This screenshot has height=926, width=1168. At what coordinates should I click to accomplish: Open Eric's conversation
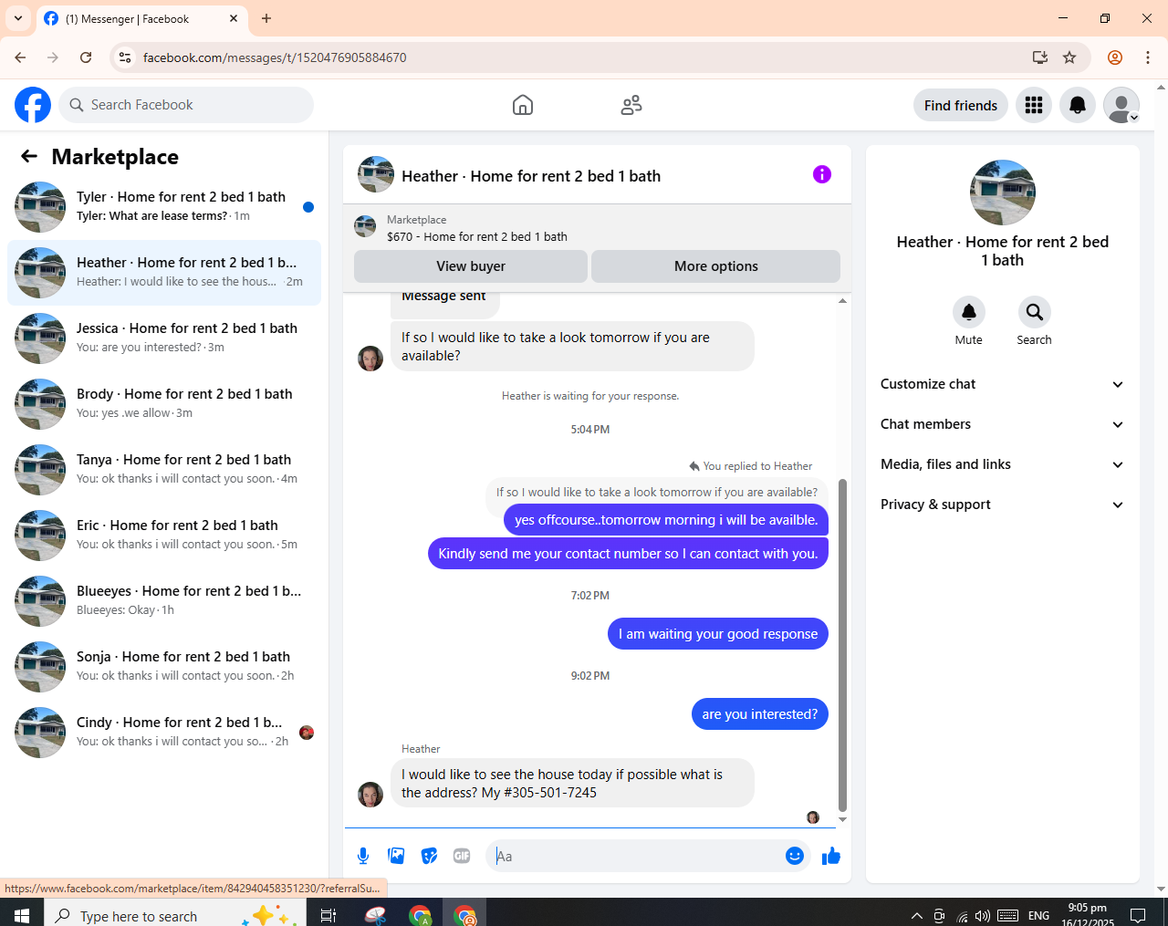pos(164,536)
